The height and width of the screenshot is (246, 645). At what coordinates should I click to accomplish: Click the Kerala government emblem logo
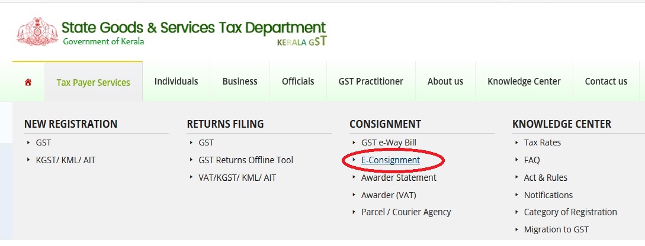(x=37, y=32)
